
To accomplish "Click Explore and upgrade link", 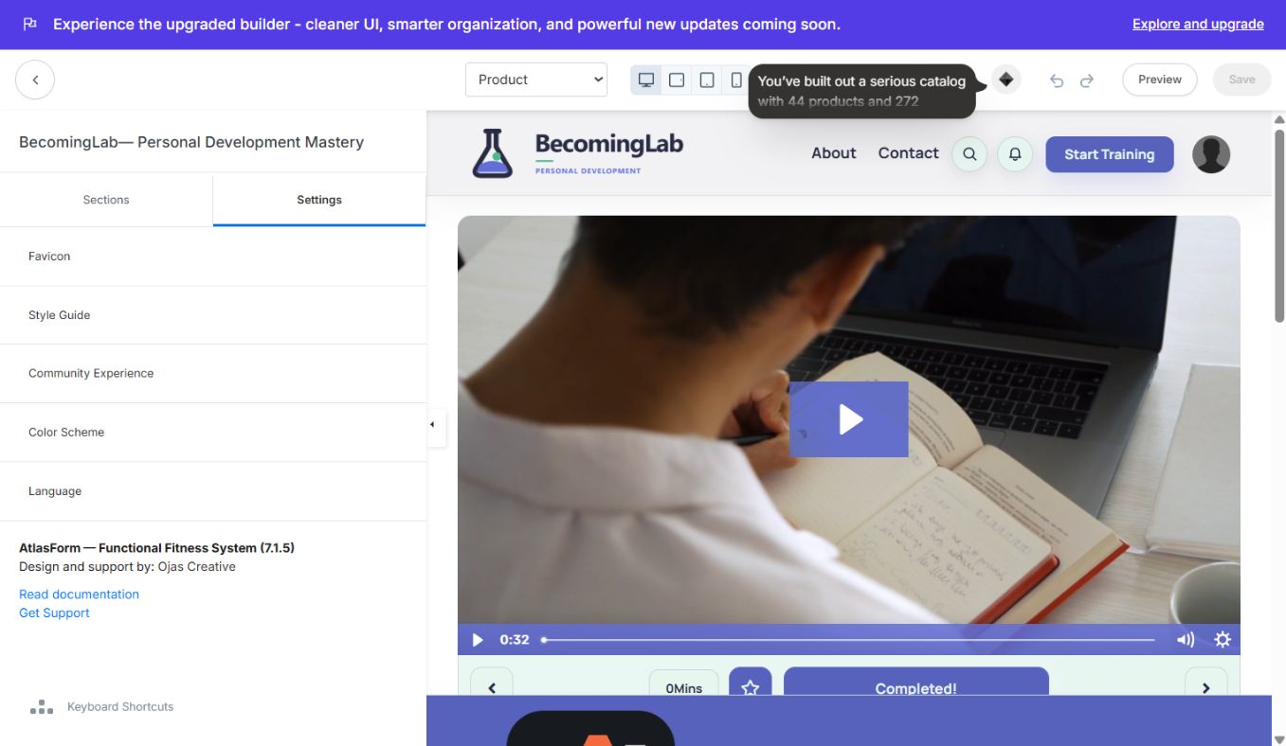I will click(1198, 25).
